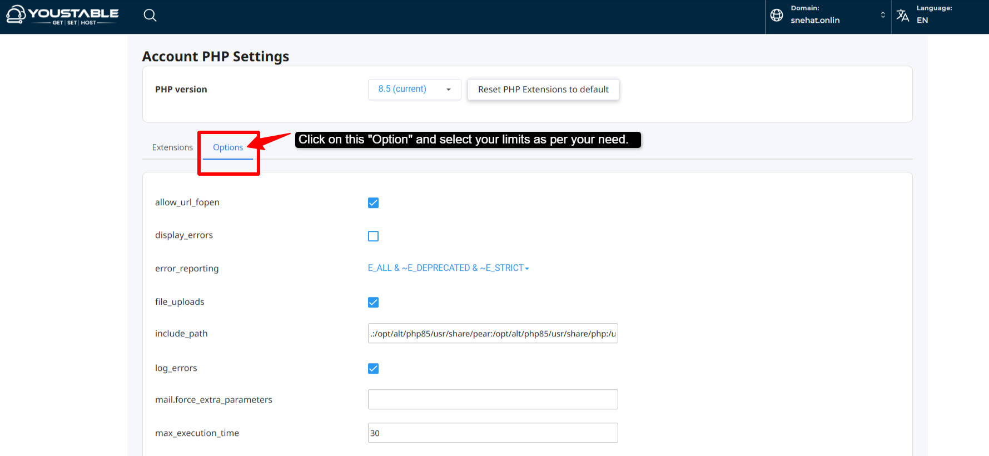The image size is (989, 456).
Task: Click the include_path label
Action: (181, 334)
